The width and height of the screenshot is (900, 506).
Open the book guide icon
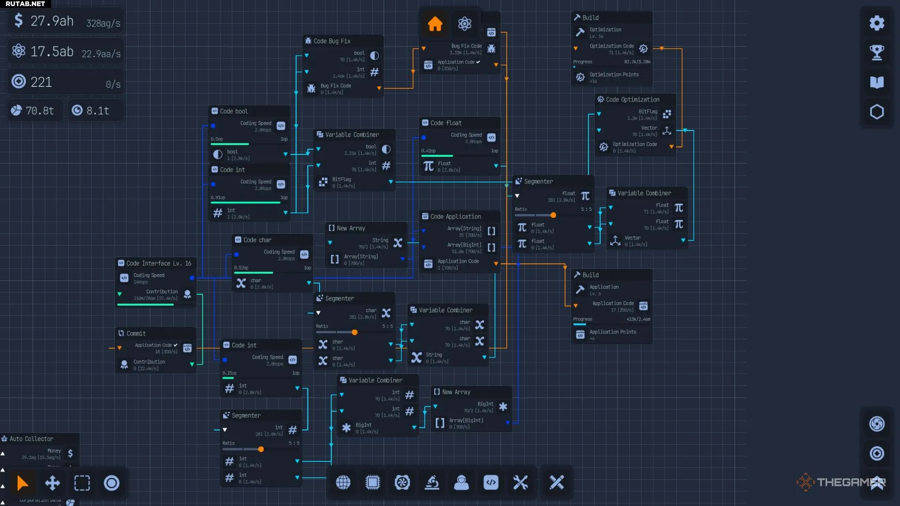click(x=876, y=82)
